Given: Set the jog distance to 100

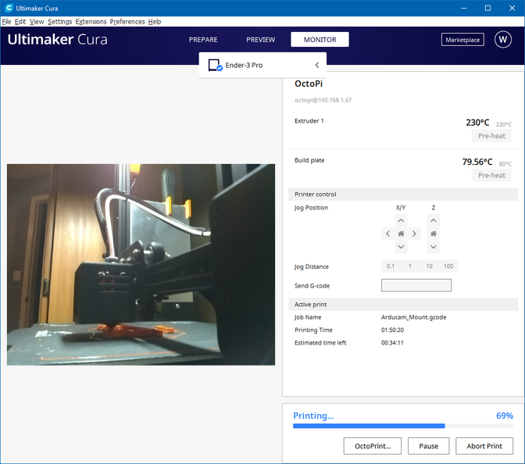Looking at the screenshot, I should 448,266.
